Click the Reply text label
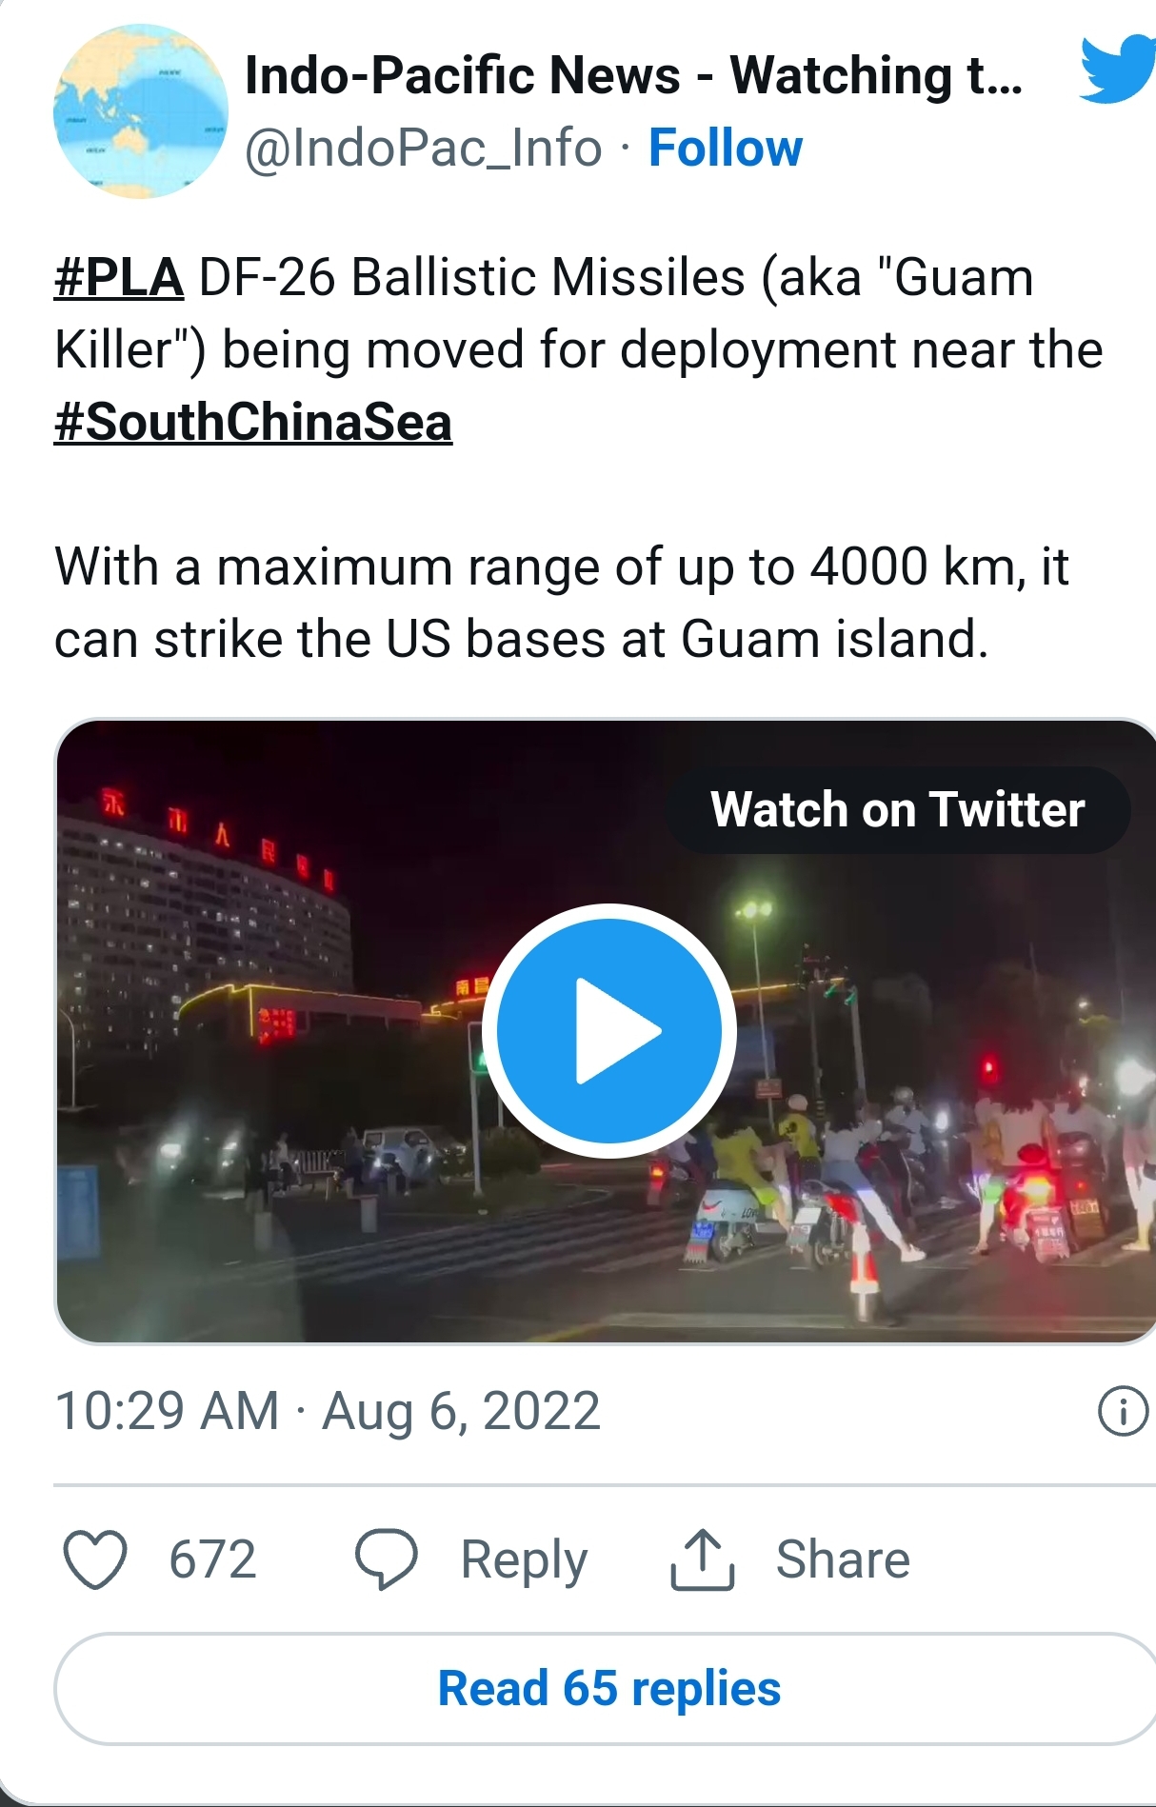Screen dimensions: 1156x1807 pyautogui.click(x=524, y=1559)
